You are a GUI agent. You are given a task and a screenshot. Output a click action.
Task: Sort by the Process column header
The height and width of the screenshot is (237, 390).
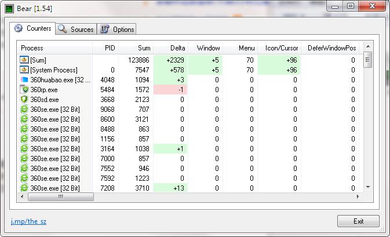[54, 48]
